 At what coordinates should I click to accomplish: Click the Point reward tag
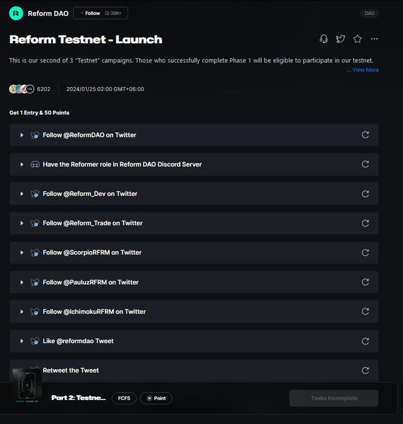156,398
